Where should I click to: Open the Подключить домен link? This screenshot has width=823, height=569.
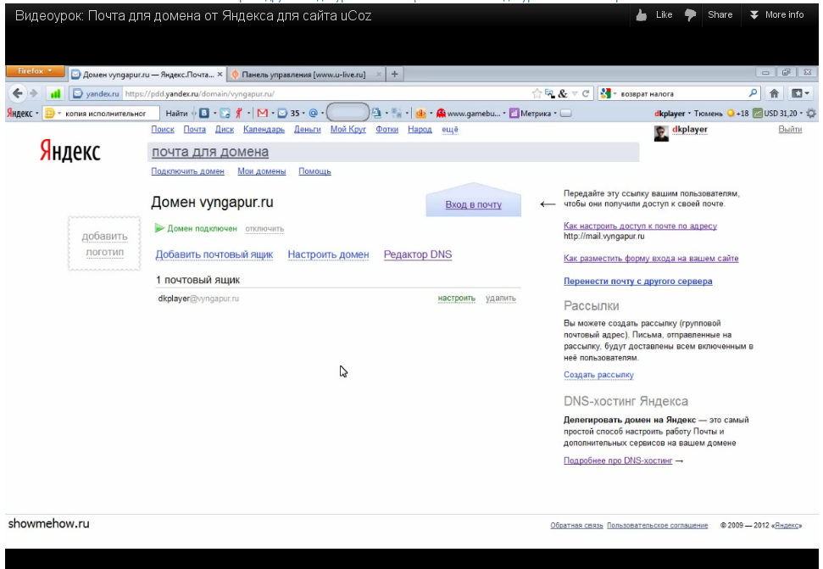point(187,171)
